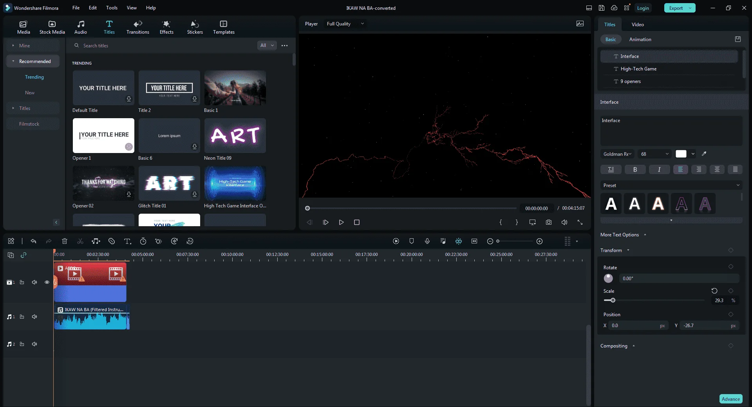The width and height of the screenshot is (752, 407).
Task: Mute audio track 2 speaker
Action: pyautogui.click(x=34, y=344)
